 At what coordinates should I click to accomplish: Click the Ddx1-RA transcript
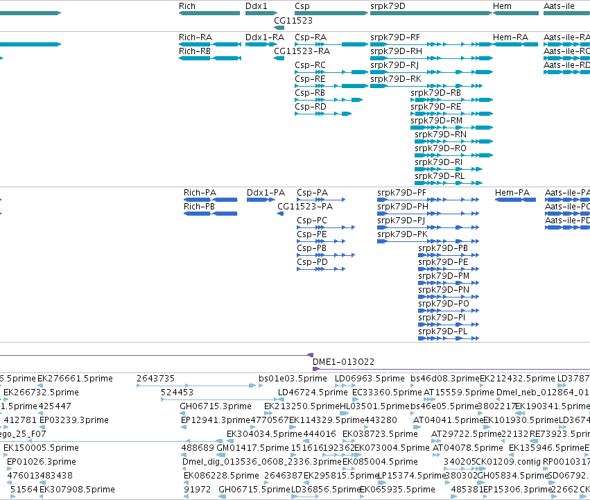pyautogui.click(x=265, y=37)
